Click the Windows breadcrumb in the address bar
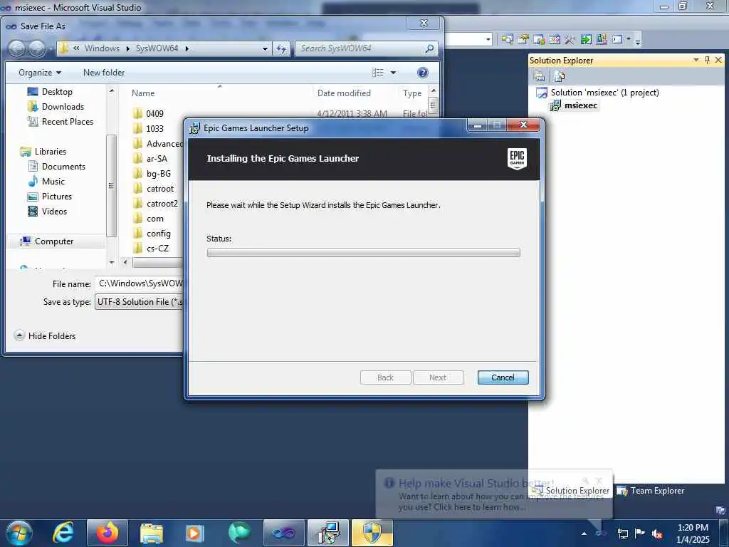The height and width of the screenshot is (547, 729). pos(102,48)
